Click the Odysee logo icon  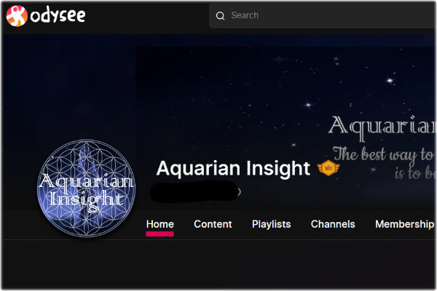17,16
